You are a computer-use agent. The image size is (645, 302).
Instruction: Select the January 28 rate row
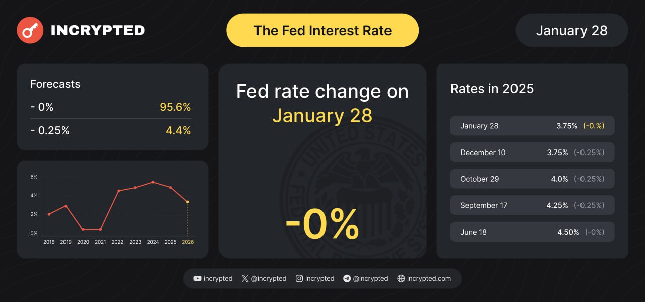coord(532,126)
